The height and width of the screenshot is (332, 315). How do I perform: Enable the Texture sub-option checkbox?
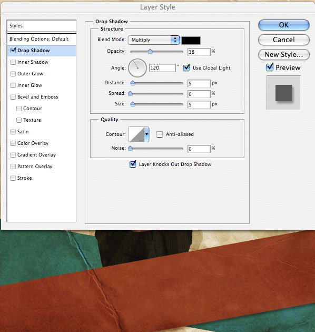tap(19, 120)
